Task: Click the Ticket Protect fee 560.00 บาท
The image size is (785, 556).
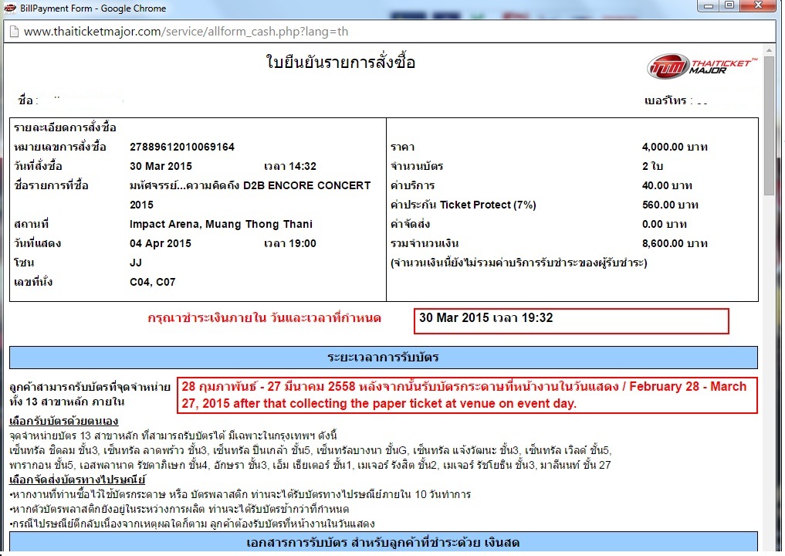Action: pos(670,205)
